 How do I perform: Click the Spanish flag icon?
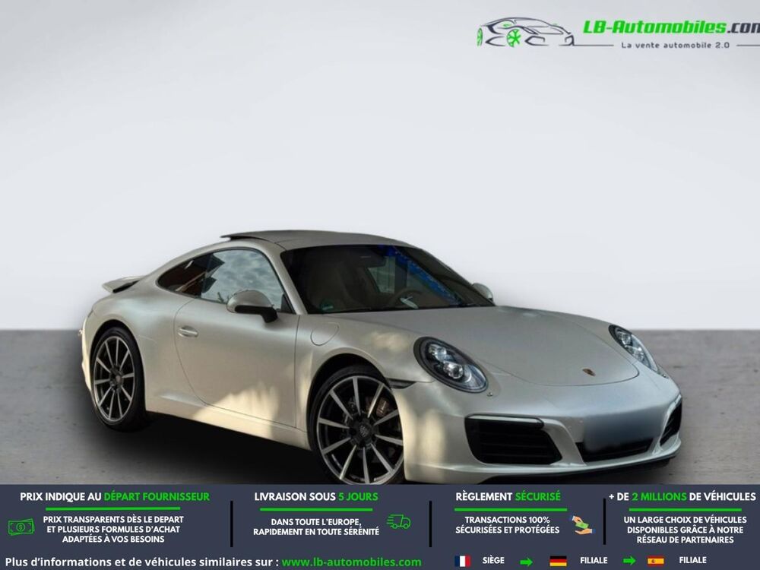click(x=655, y=561)
